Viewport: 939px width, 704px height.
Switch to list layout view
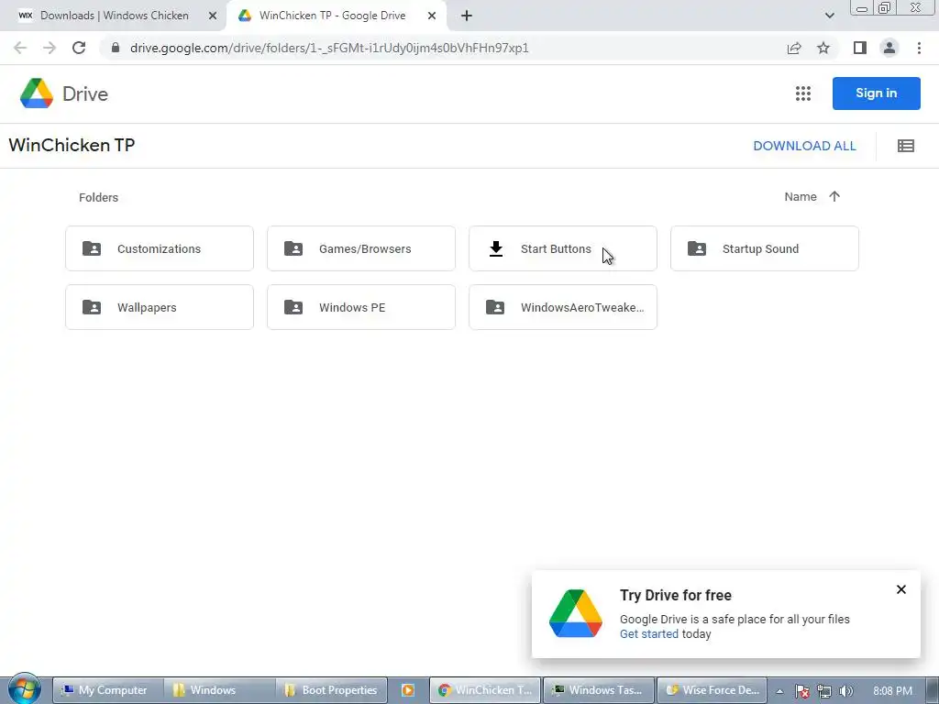pyautogui.click(x=905, y=146)
